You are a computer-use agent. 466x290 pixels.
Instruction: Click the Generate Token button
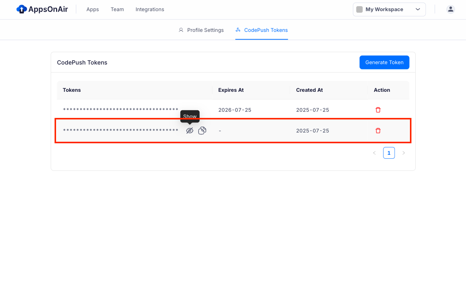click(384, 62)
